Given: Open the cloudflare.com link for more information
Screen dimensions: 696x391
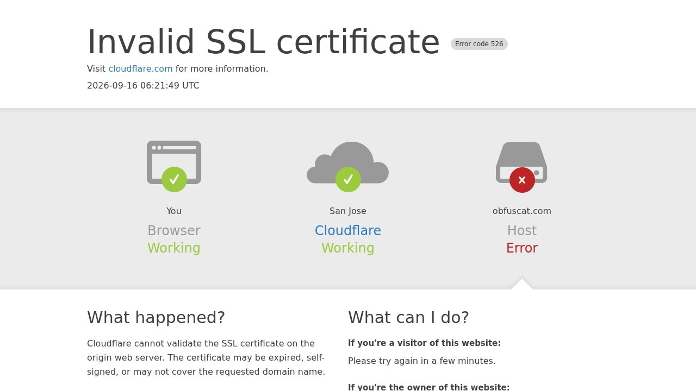Looking at the screenshot, I should tap(140, 69).
